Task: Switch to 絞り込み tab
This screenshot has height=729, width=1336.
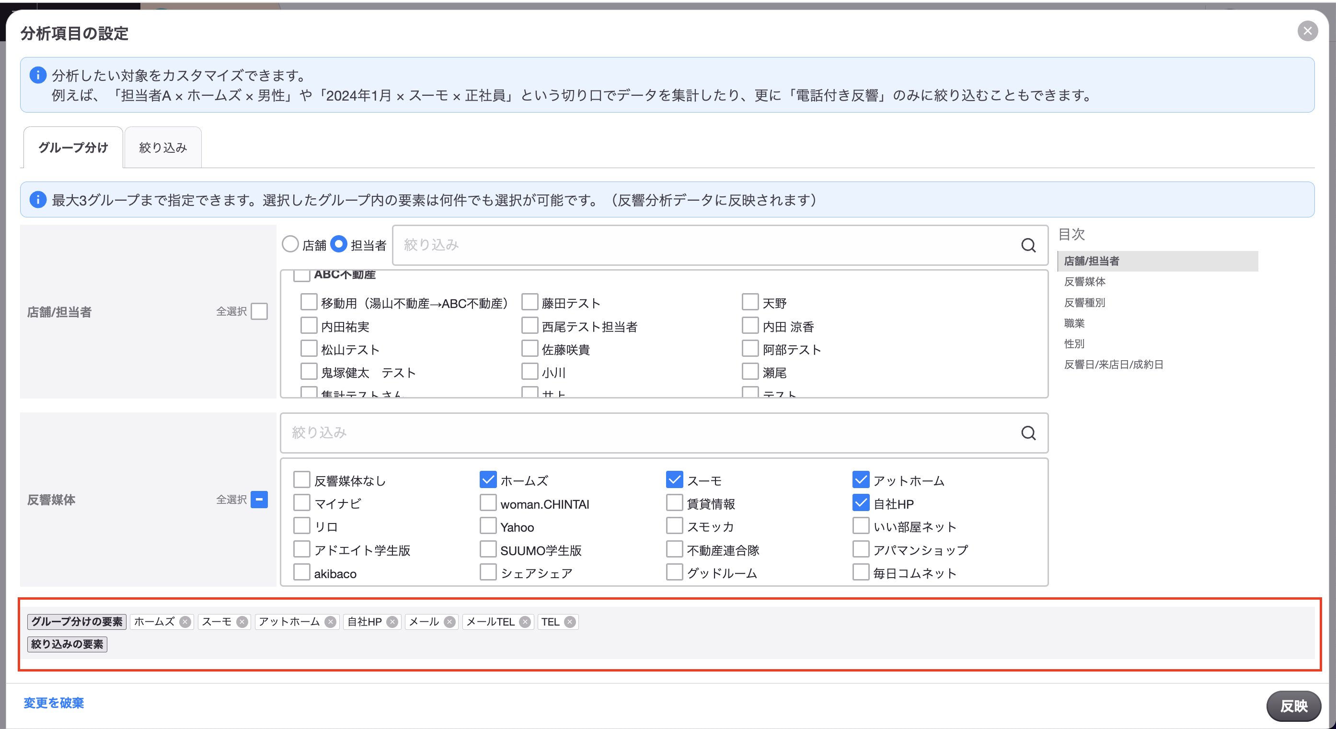Action: pos(163,148)
